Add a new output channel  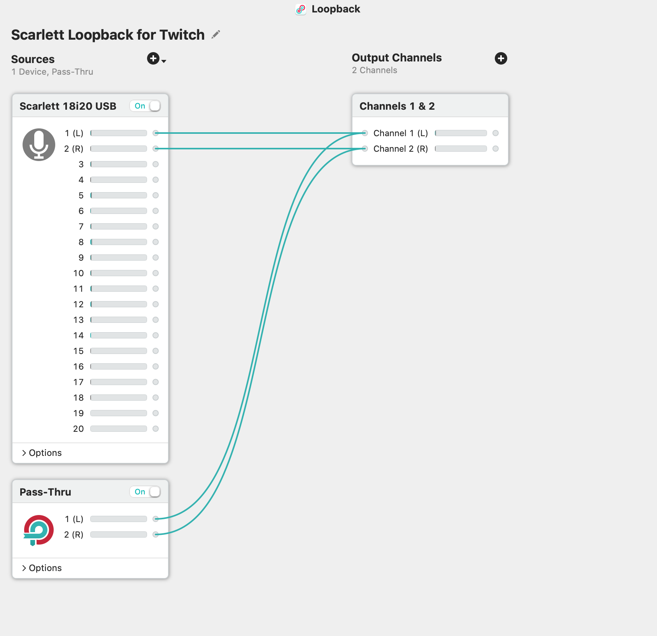pyautogui.click(x=501, y=58)
